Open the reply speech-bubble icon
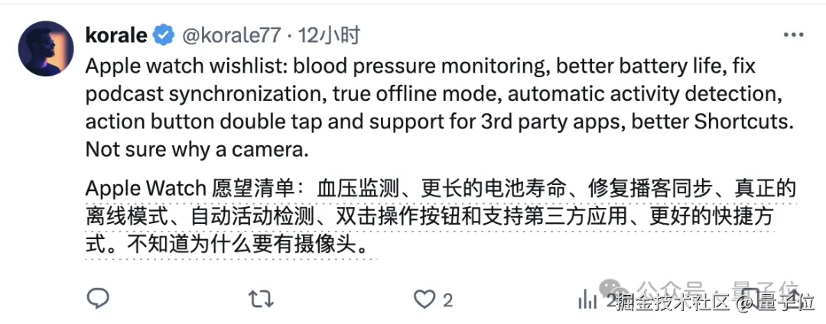 (x=97, y=300)
